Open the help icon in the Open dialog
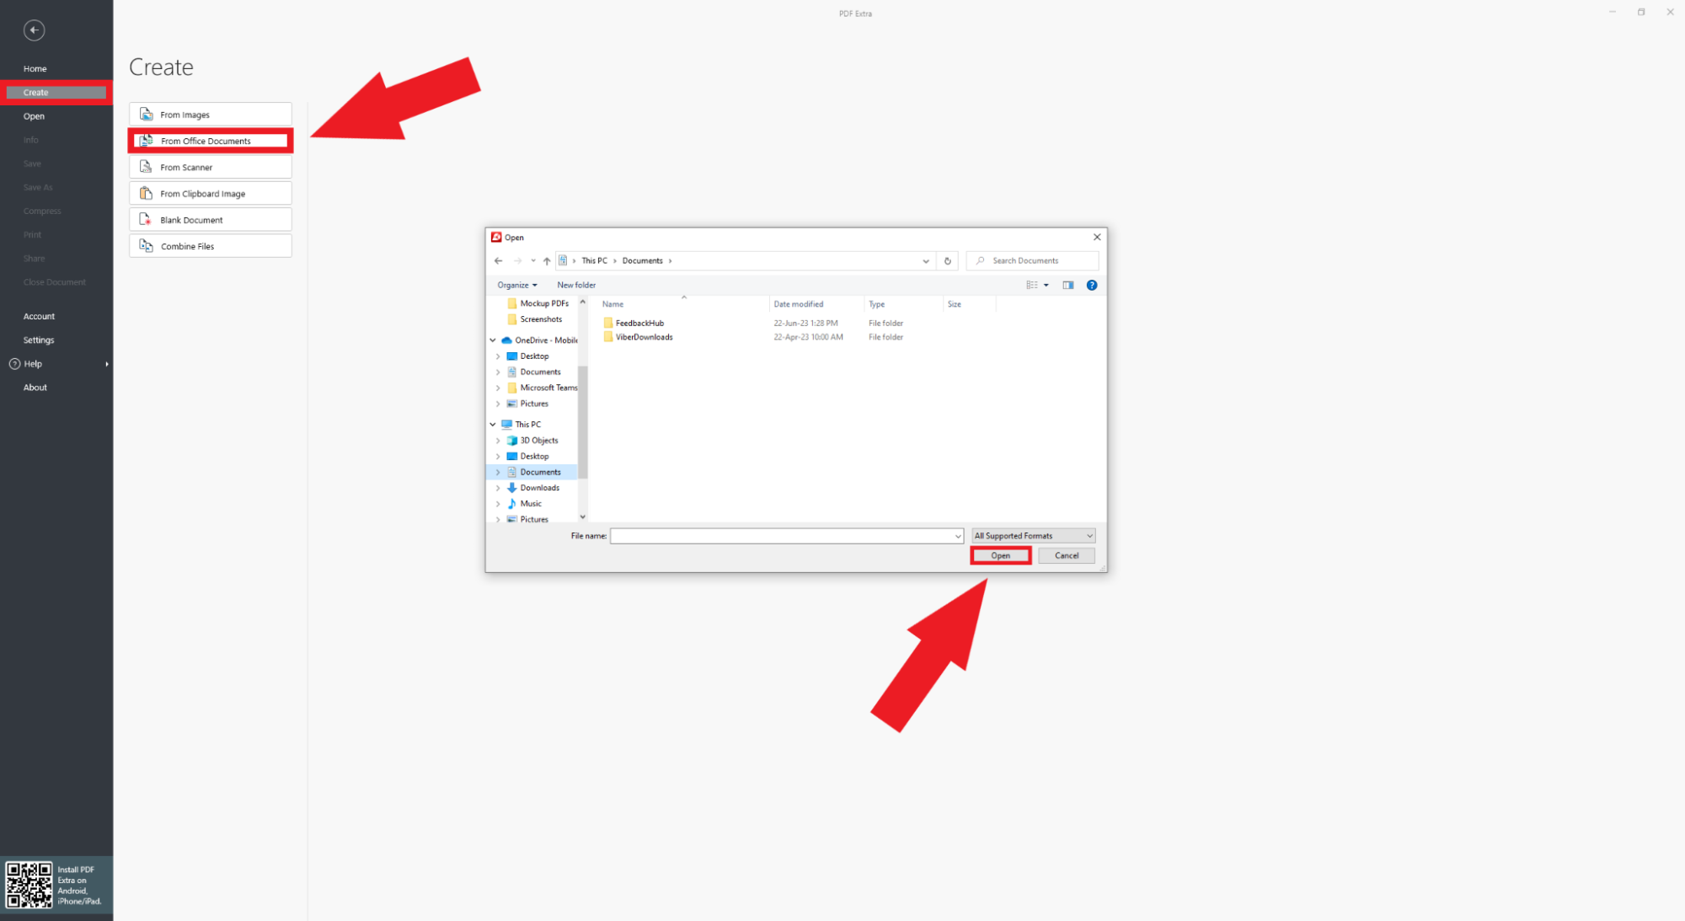Screen dimensions: 1685x921 coord(1092,285)
